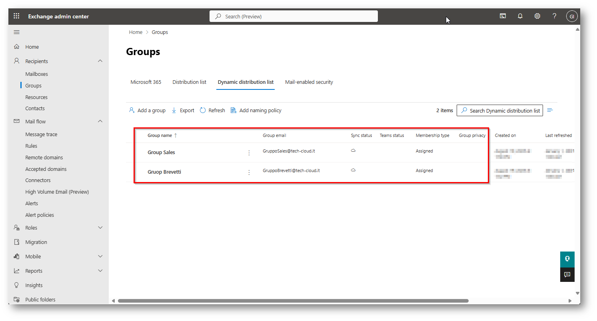Viewport: 597px width, 321px height.
Task: Open the teal support headset button
Action: click(x=567, y=259)
